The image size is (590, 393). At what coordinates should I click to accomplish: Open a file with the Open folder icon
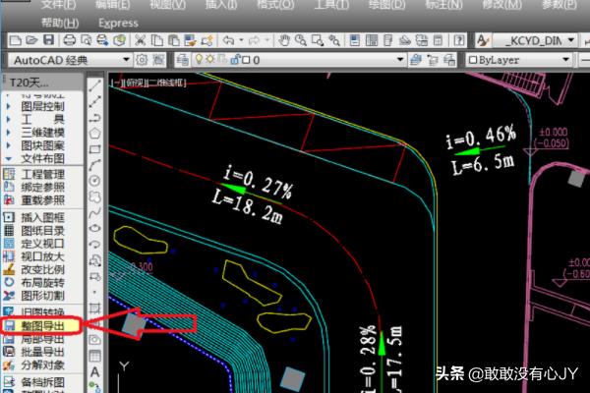point(32,40)
